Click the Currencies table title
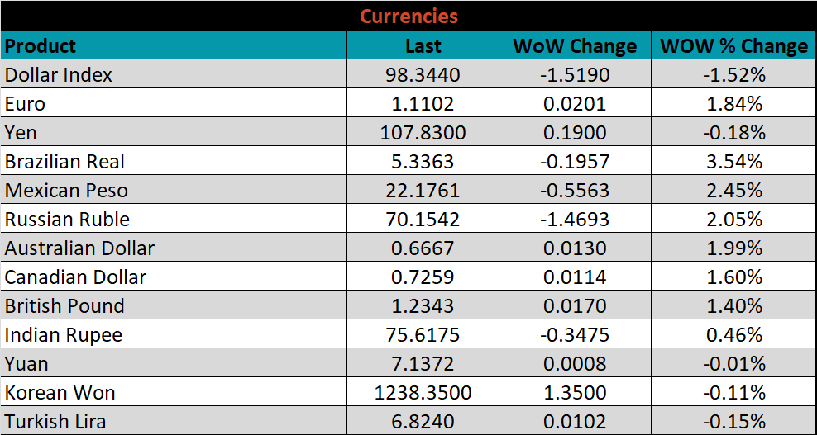 click(x=408, y=16)
